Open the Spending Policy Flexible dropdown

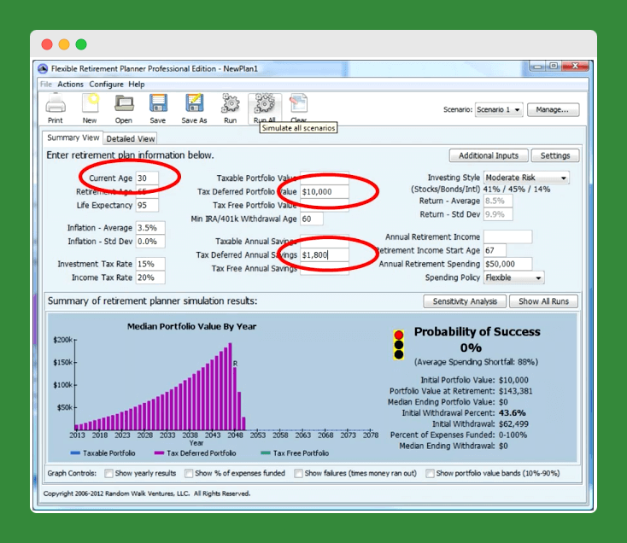(513, 277)
